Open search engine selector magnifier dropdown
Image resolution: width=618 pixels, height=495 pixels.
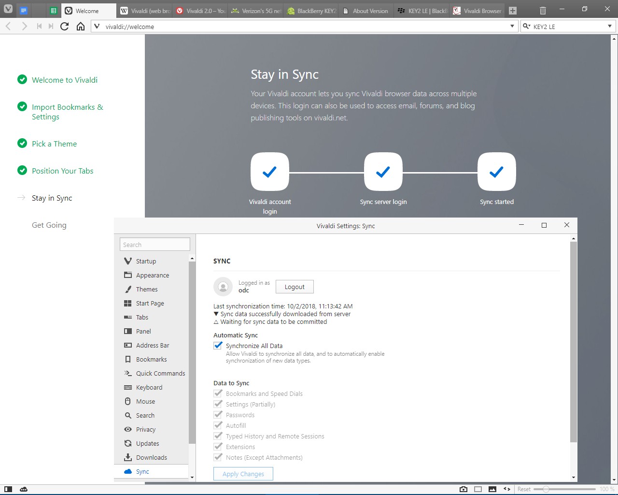tap(527, 27)
